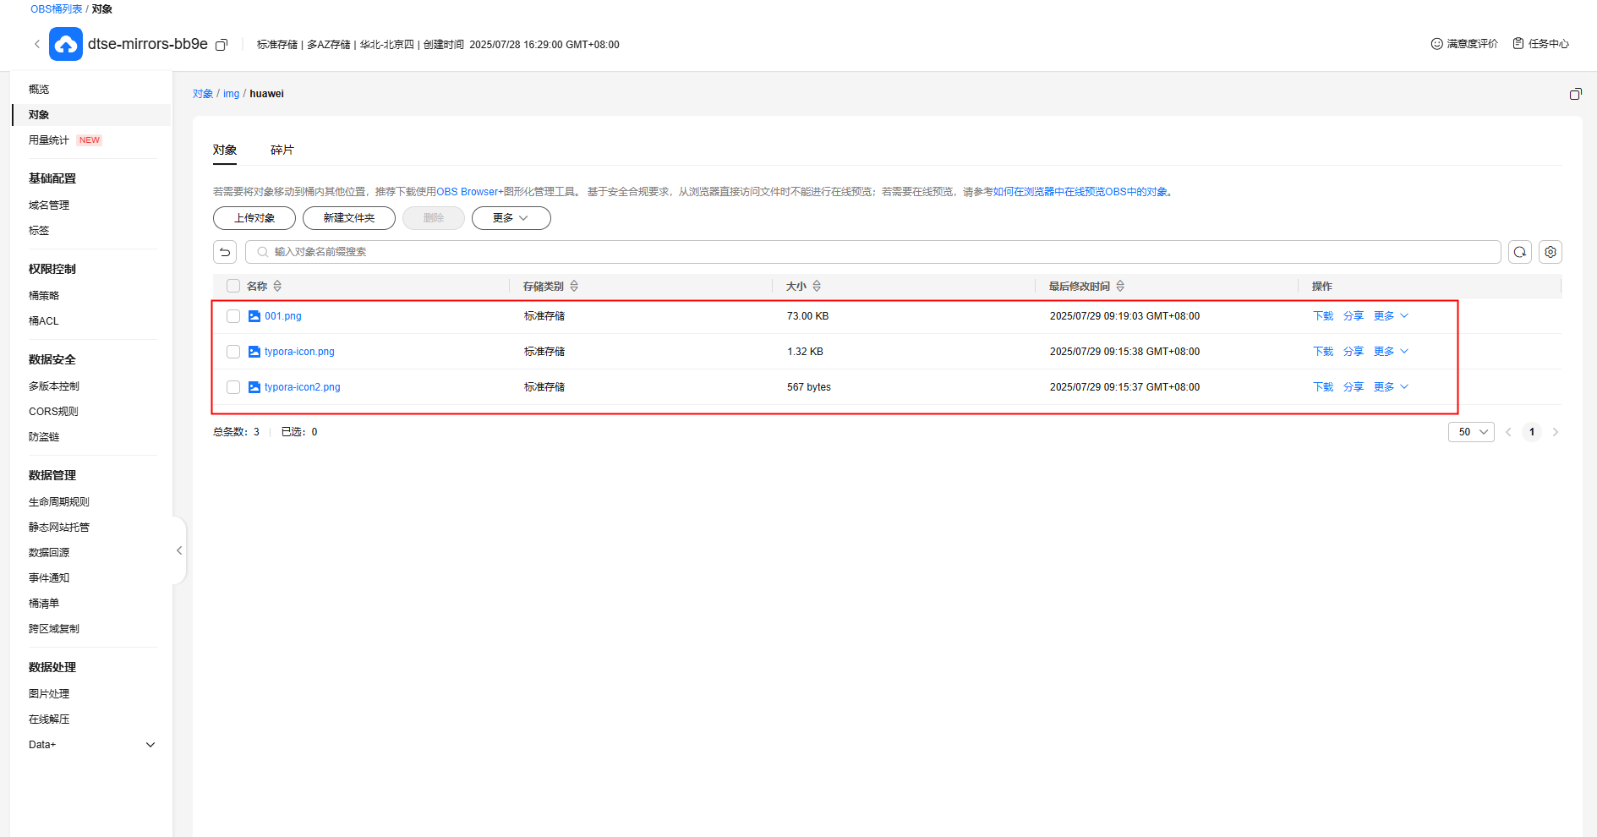This screenshot has height=837, width=1597.
Task: Go to img folder in breadcrumb
Action: pyautogui.click(x=232, y=94)
